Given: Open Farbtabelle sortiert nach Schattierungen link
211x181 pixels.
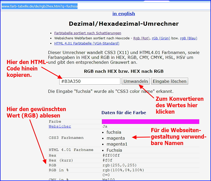Looking at the screenshot, I should click(88, 33).
